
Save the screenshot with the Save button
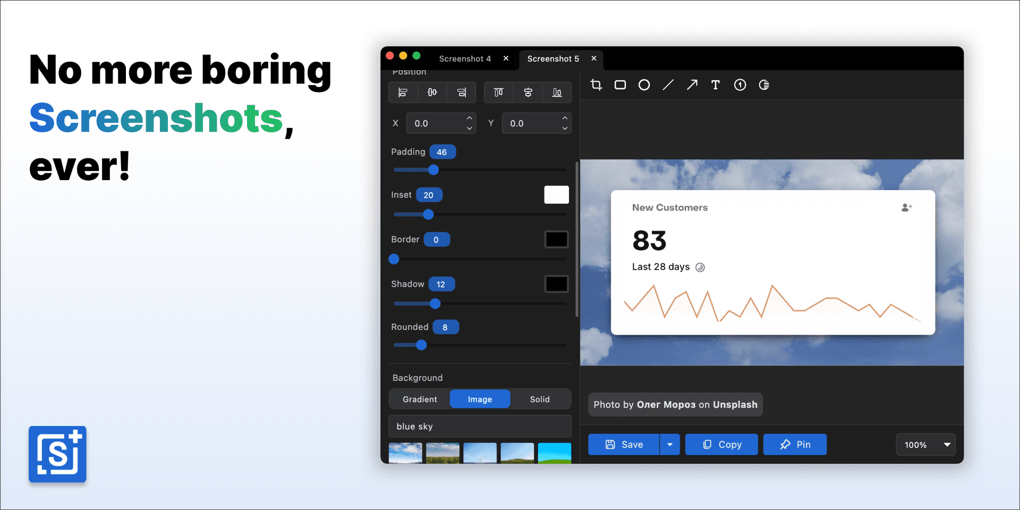624,445
